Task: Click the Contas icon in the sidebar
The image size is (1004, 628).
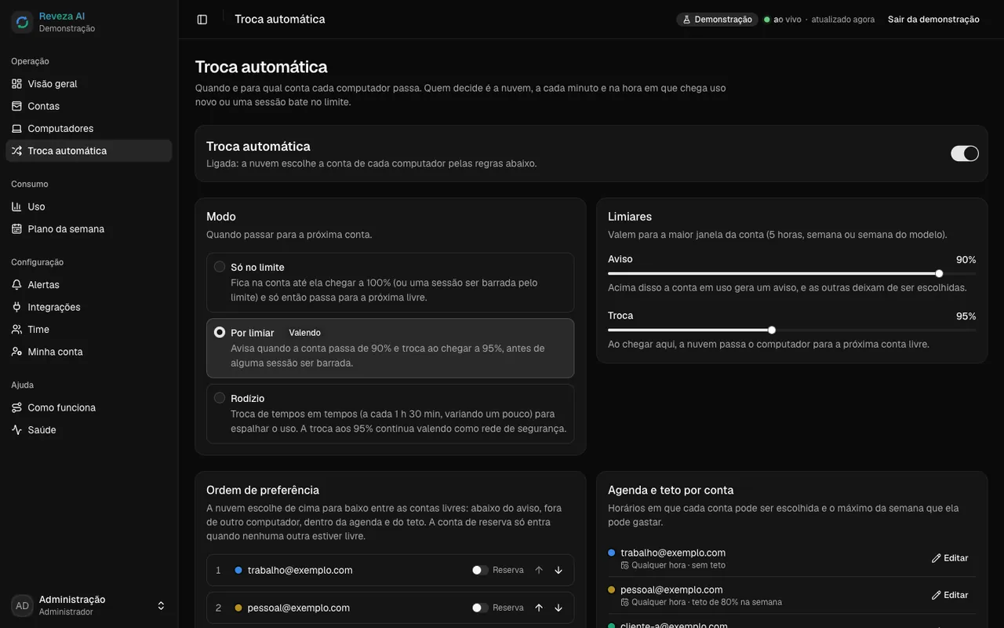Action: coord(16,106)
